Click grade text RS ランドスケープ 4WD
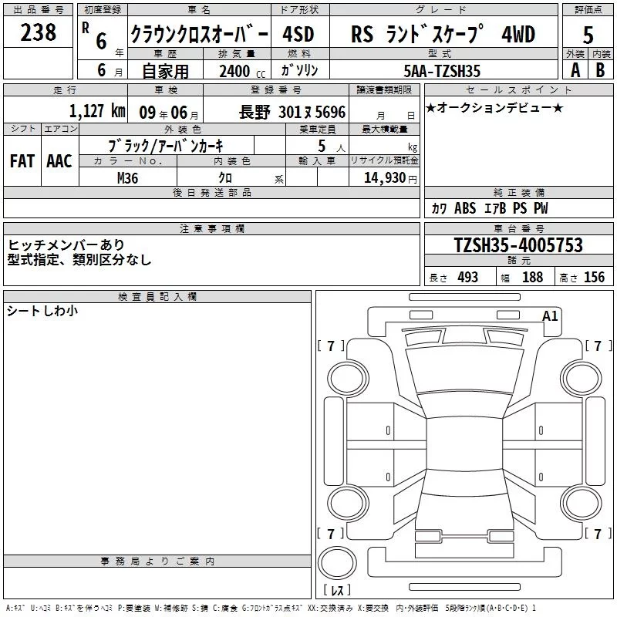This screenshot has width=617, height=617. [443, 34]
